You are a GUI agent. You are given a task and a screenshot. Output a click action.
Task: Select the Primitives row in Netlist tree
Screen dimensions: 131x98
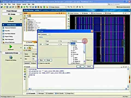pyautogui.click(x=31, y=21)
